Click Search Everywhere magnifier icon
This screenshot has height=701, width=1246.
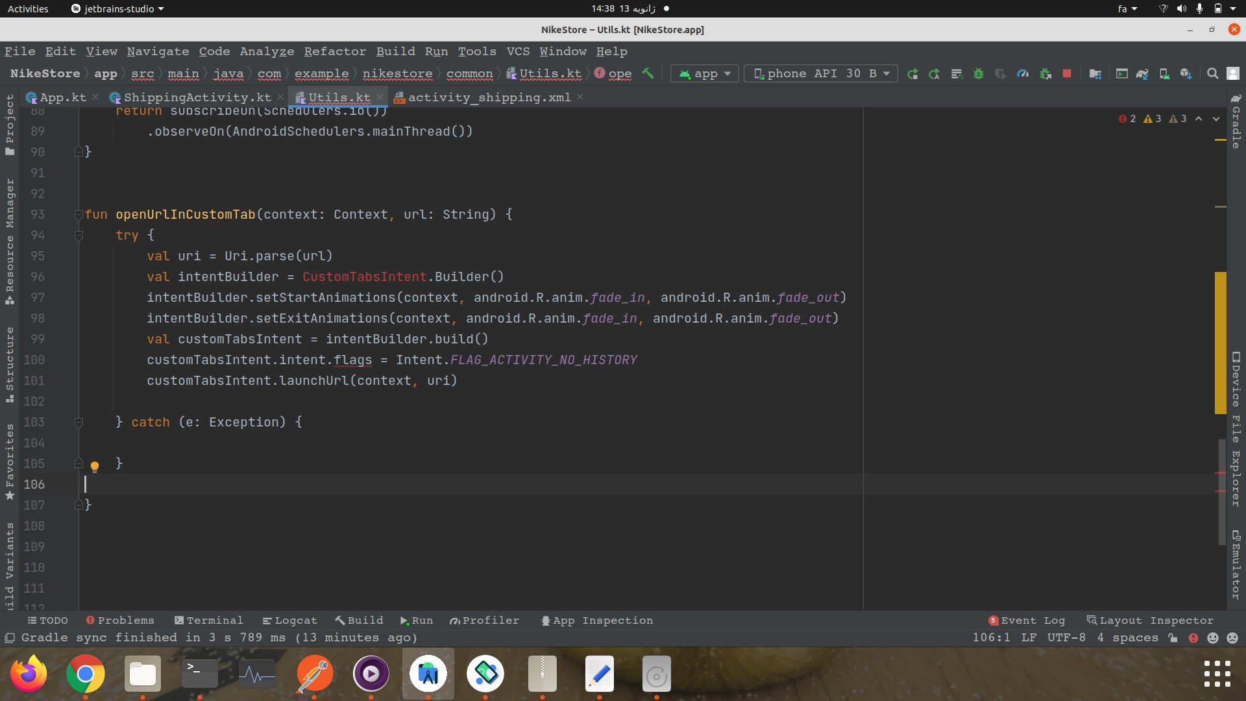(x=1212, y=74)
